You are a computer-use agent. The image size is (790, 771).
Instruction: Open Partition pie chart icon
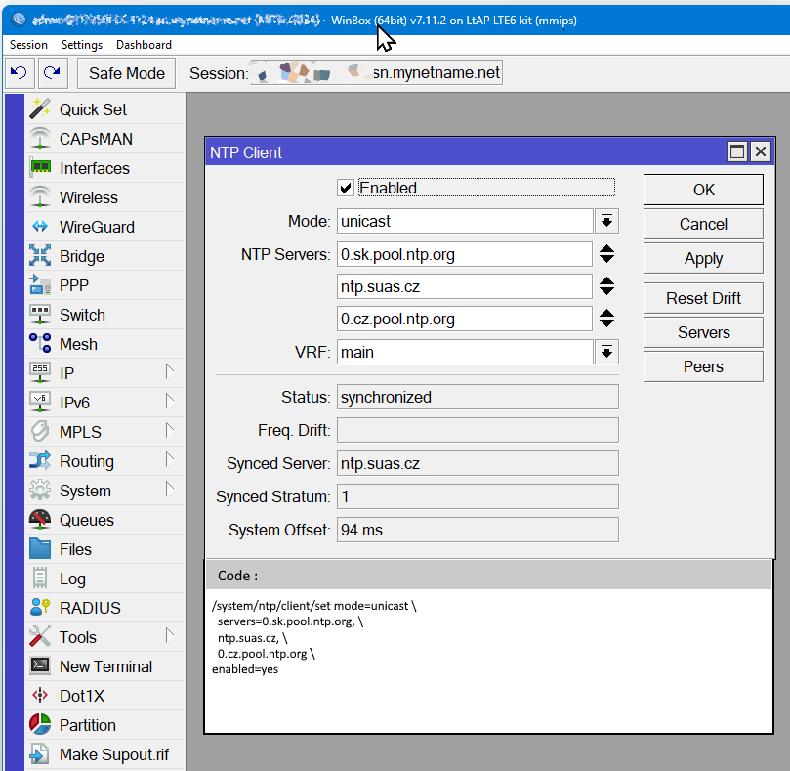click(40, 724)
